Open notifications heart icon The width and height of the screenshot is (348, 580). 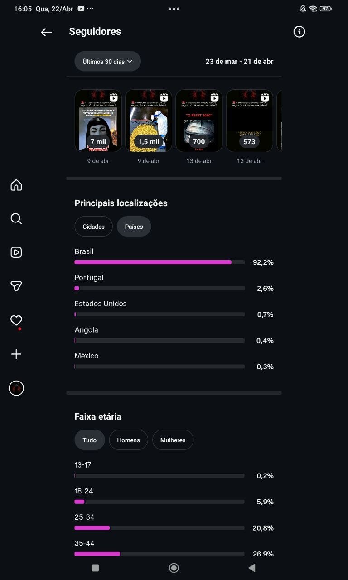click(x=16, y=320)
